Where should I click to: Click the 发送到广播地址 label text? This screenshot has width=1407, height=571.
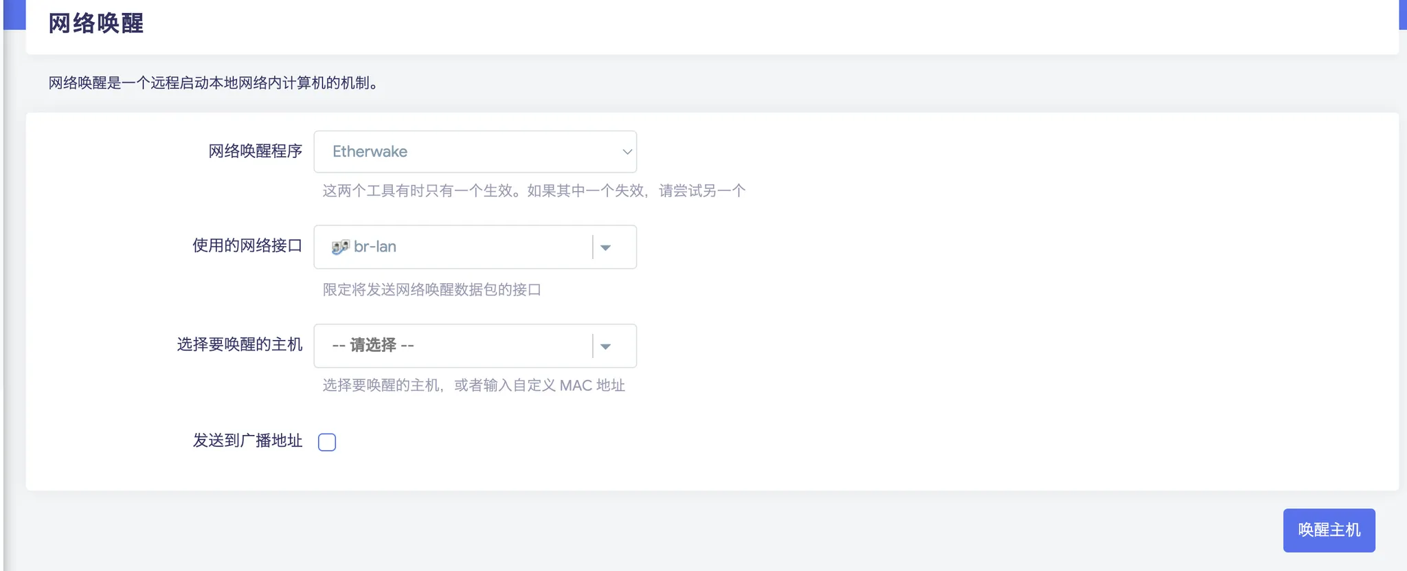(247, 440)
